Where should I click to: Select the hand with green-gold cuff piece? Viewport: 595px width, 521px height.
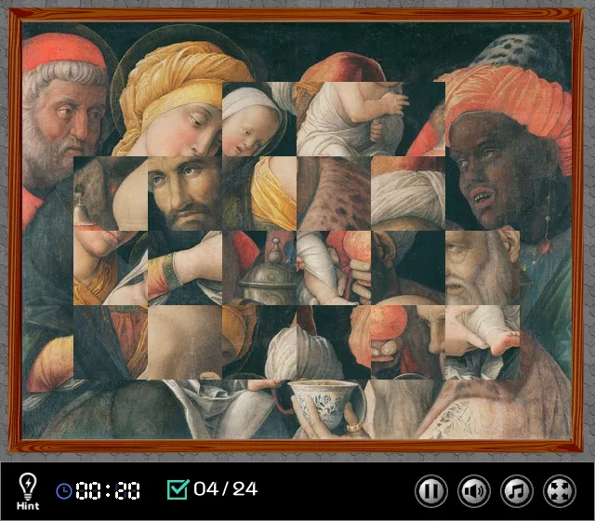(185, 268)
